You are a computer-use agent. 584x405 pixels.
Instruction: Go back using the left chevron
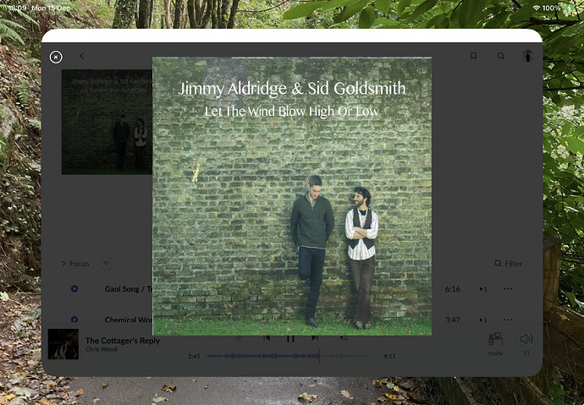click(x=82, y=56)
